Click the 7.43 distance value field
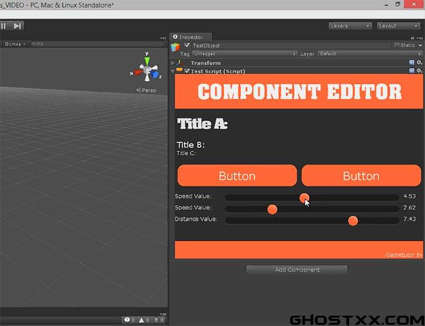Image resolution: width=425 pixels, height=326 pixels. [410, 219]
